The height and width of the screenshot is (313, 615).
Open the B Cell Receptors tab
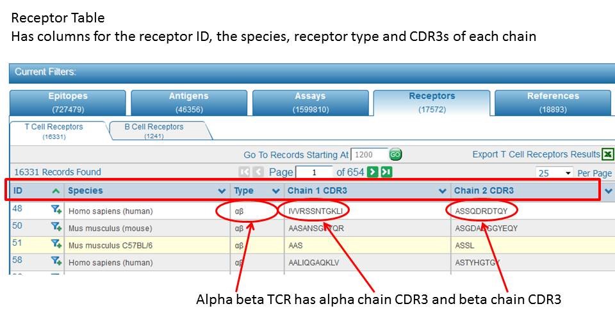point(153,131)
